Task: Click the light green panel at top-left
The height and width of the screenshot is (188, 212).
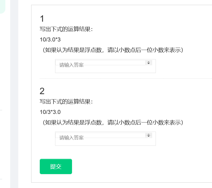Action: (2, 6)
